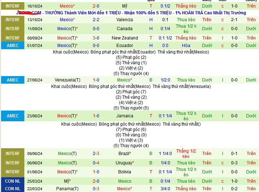Viewport: 259px width, 192px height.
Task: Open the 2-2 score of the Mexico–Valencia match
Action: 96,20
